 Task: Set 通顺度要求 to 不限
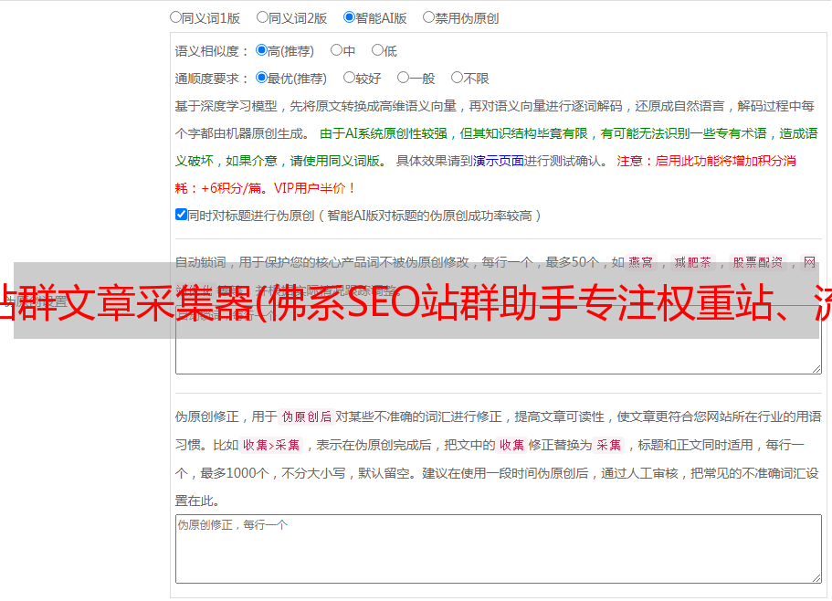pyautogui.click(x=457, y=78)
